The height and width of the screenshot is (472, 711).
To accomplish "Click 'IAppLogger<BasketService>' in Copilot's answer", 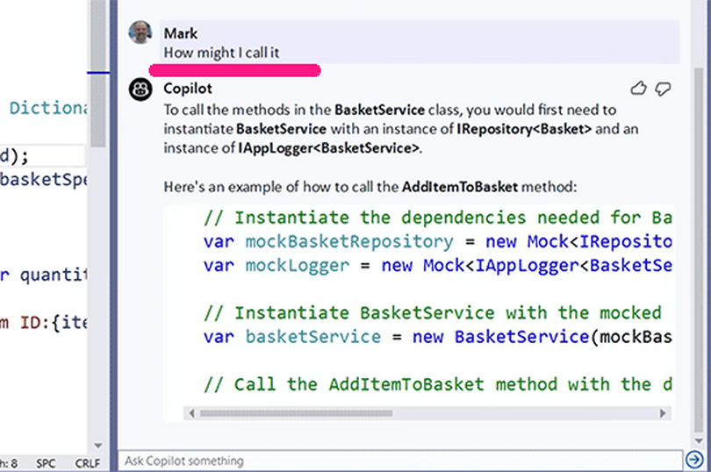I will 329,148.
